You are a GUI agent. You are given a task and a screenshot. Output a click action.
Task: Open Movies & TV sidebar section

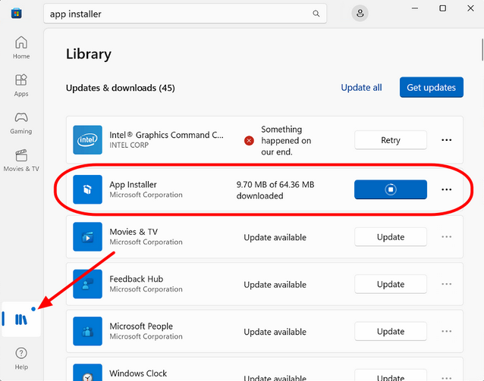coord(21,161)
